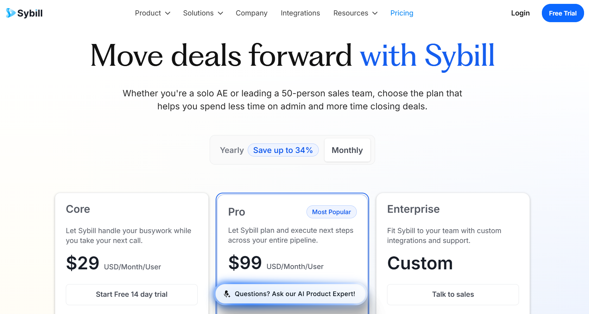Screen dimensions: 589x314
Task: Click the AI Product Expert microphone icon
Action: point(227,294)
